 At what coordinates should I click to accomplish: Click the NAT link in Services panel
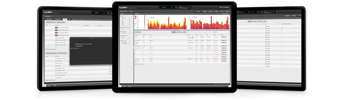point(121,31)
